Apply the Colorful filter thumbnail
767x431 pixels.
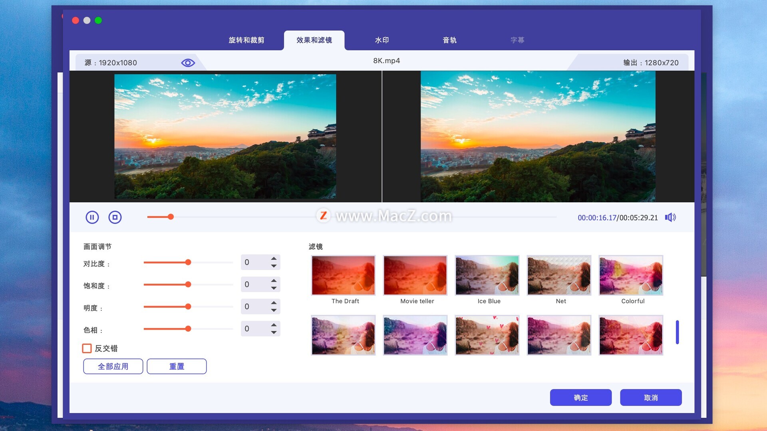631,275
